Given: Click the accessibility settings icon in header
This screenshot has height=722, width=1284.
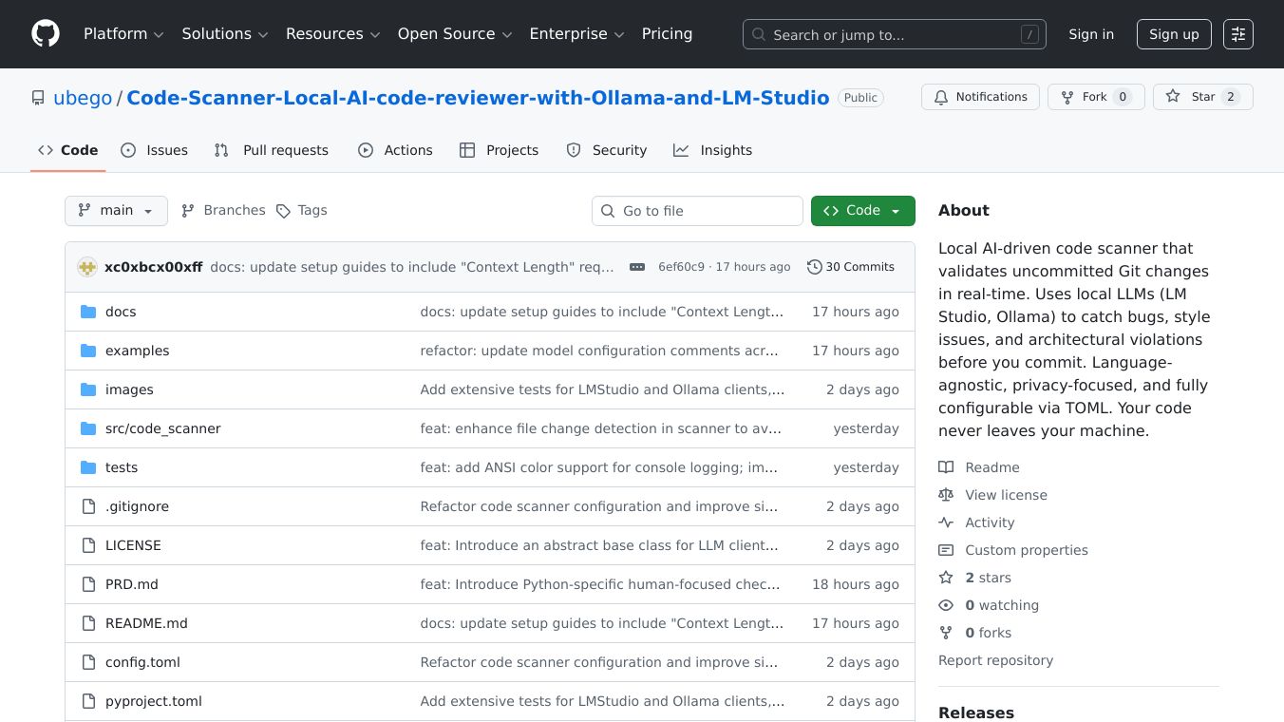Looking at the screenshot, I should [1237, 34].
